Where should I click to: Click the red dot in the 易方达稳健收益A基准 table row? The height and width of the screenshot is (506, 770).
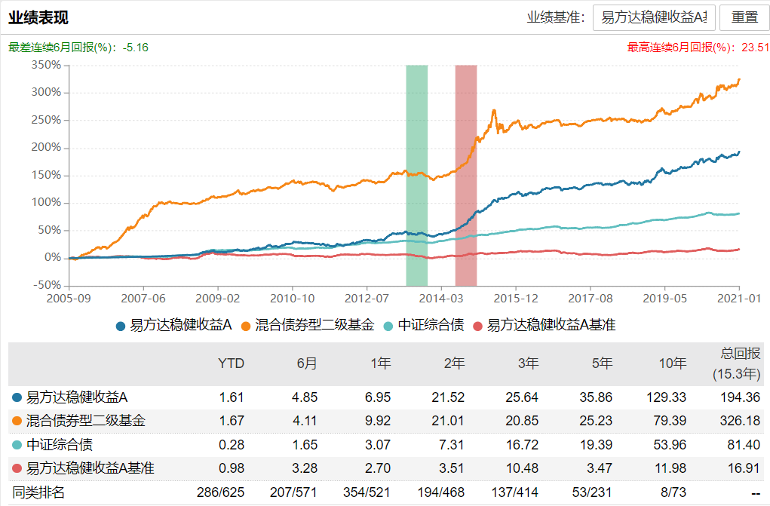pos(15,467)
